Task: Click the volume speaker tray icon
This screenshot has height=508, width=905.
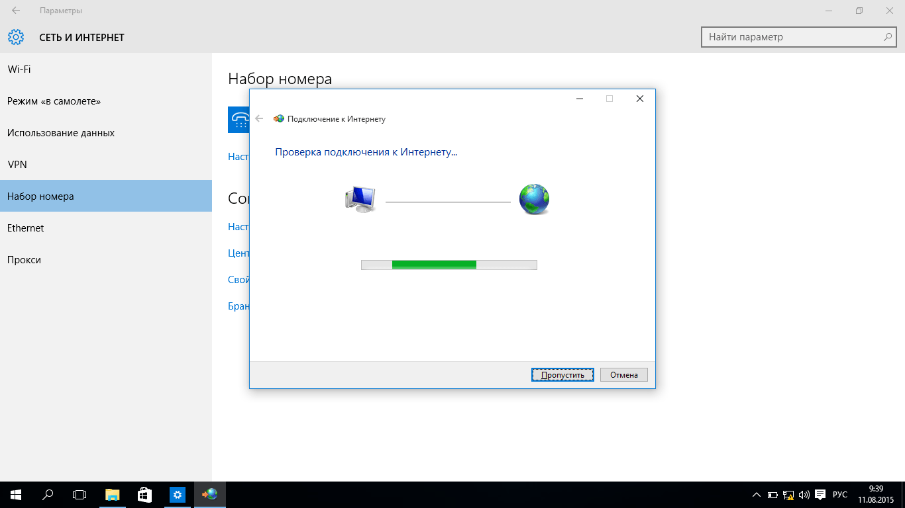Action: pos(804,495)
